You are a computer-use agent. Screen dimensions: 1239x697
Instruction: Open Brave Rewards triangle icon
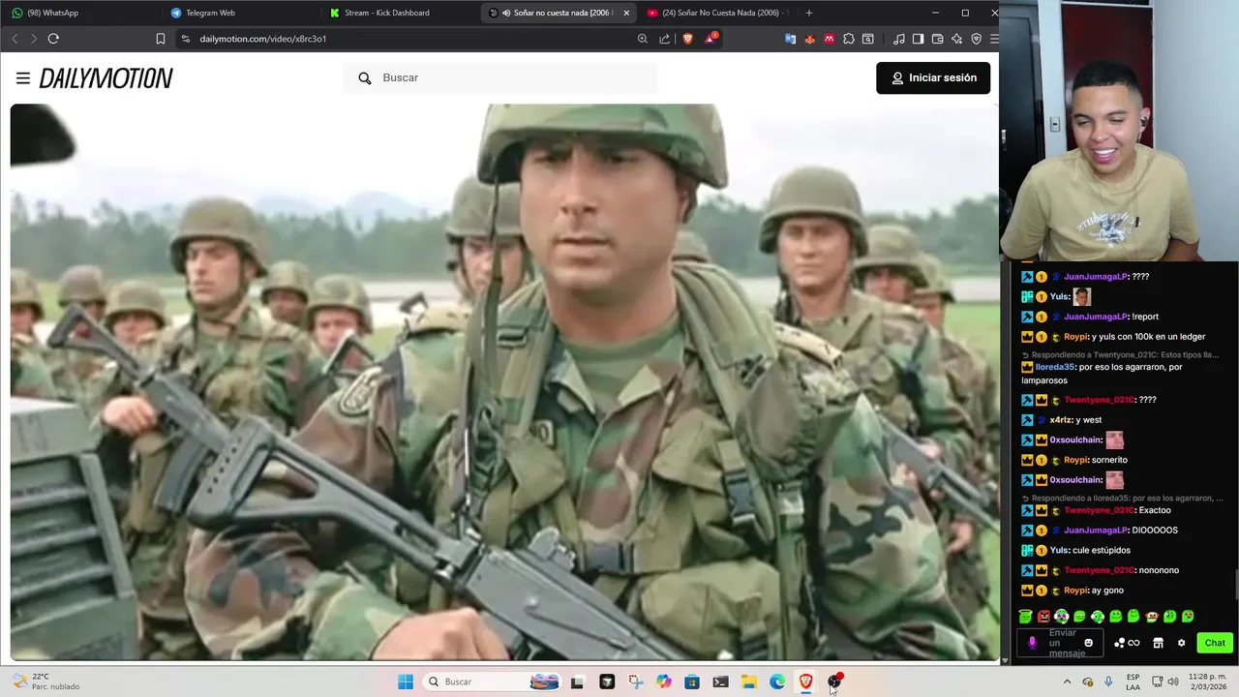(x=711, y=39)
